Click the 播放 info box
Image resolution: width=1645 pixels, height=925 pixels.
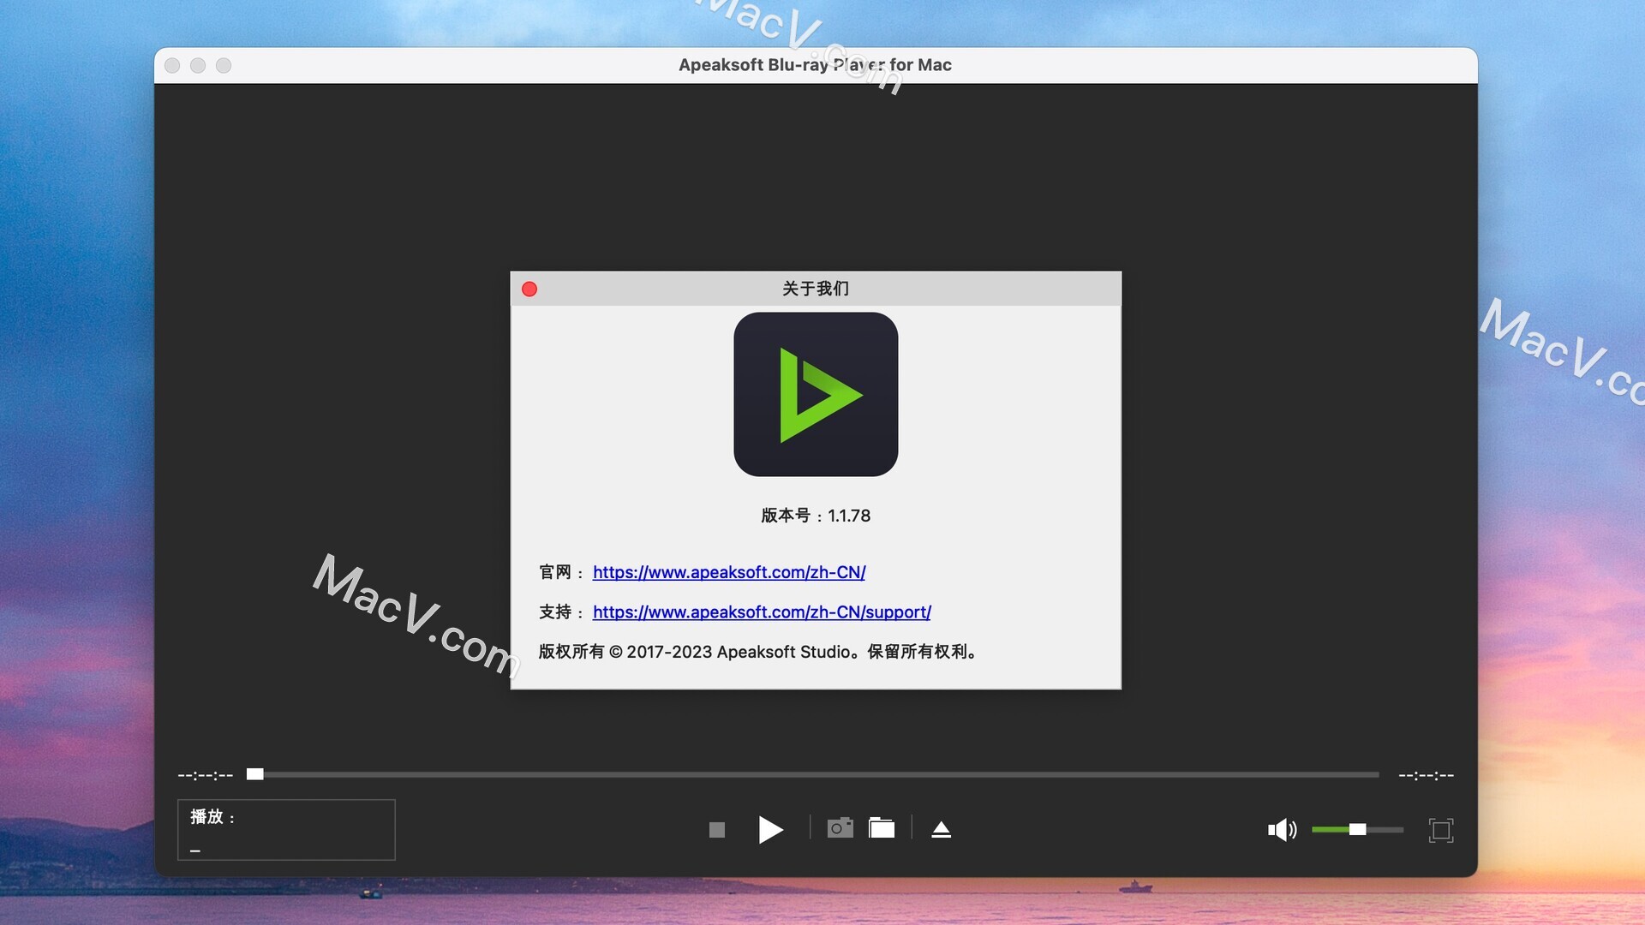pos(286,830)
